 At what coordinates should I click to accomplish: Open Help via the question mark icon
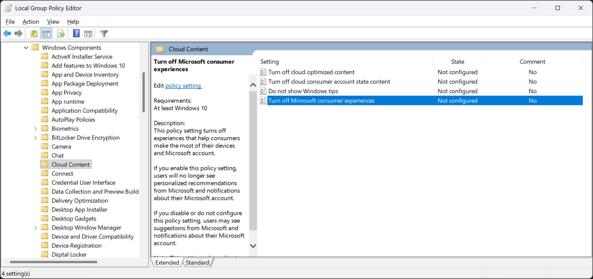click(x=76, y=34)
